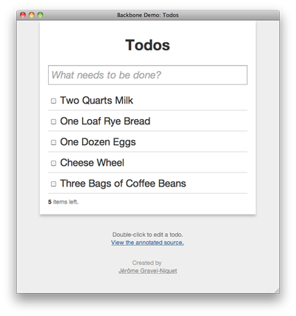Select the 'One Dozen Eggs' todo text
The image size is (296, 316).
[x=98, y=142]
